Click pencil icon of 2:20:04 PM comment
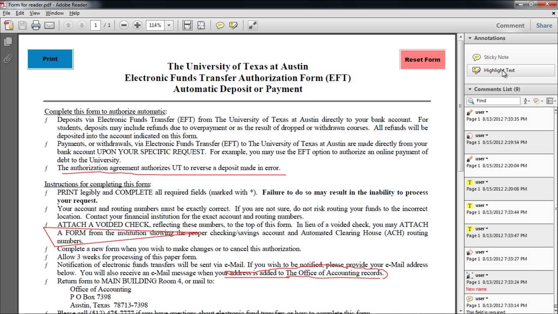Screen dimensions: 558x314 tap(470, 159)
